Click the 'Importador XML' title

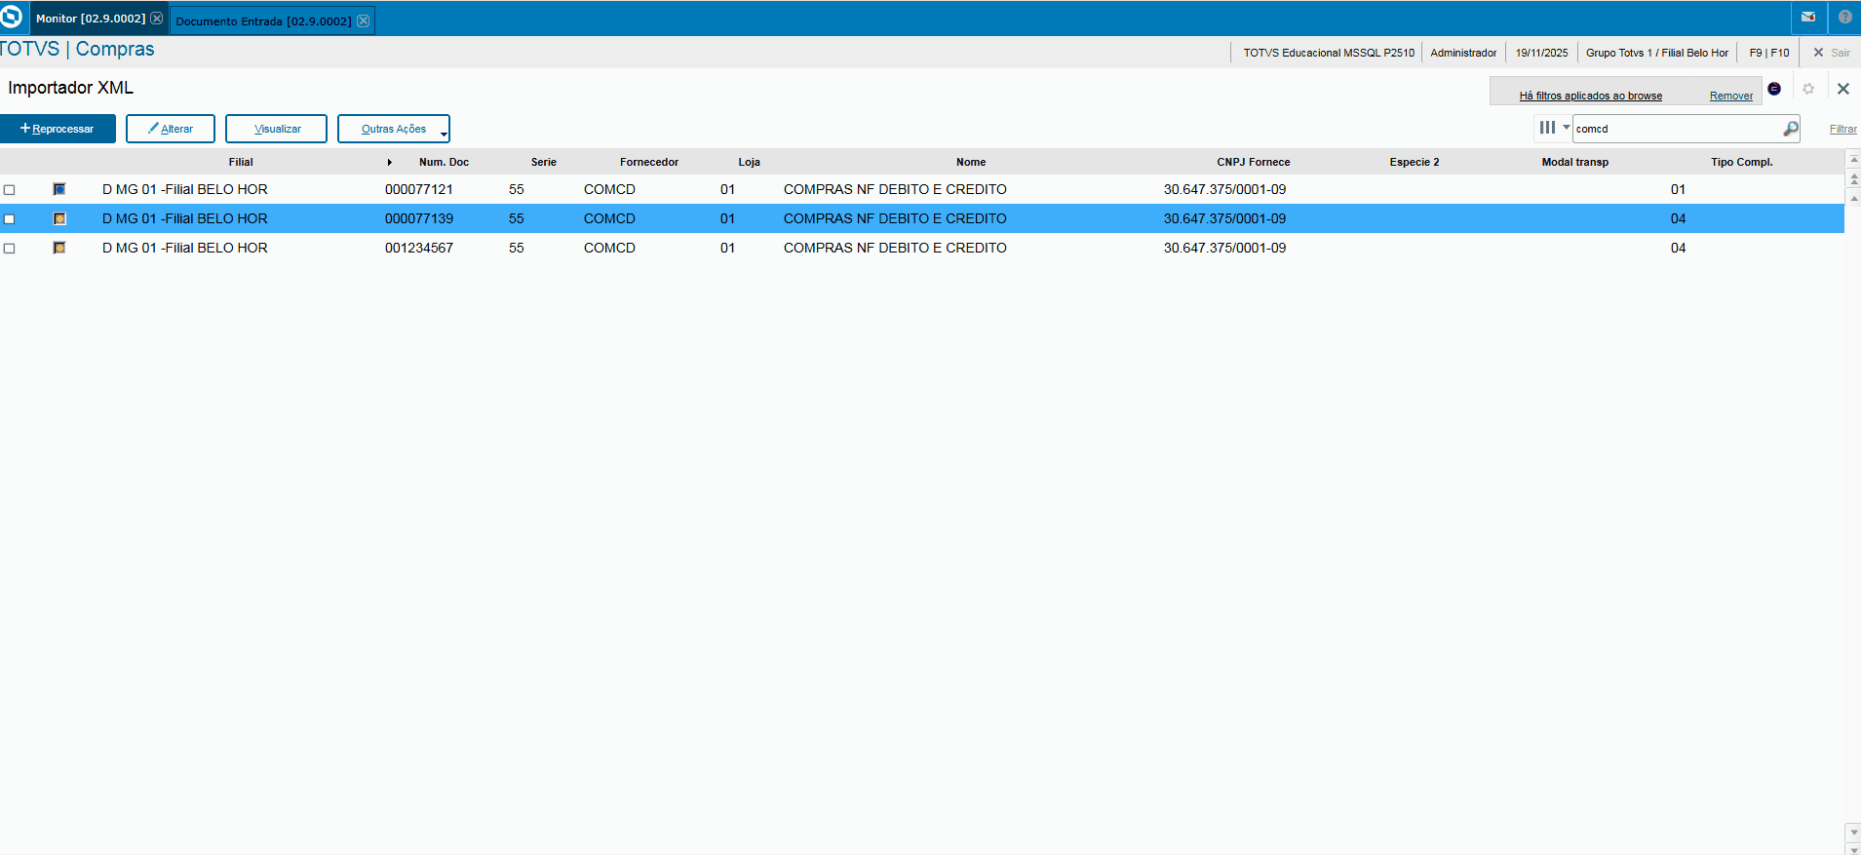70,88
